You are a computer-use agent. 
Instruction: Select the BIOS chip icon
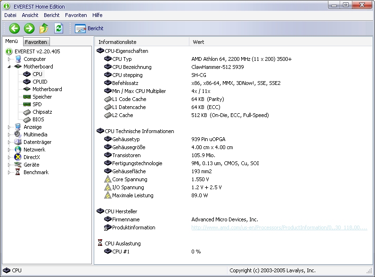point(27,119)
